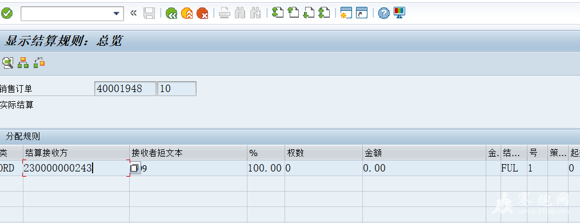580x223 pixels.
Task: Jump to first page icon
Action: [x=277, y=13]
